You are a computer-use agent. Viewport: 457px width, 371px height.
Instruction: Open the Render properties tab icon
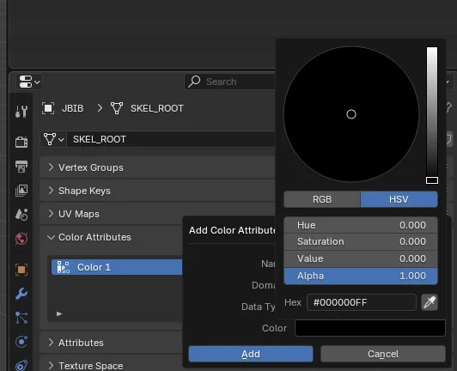tap(21, 142)
